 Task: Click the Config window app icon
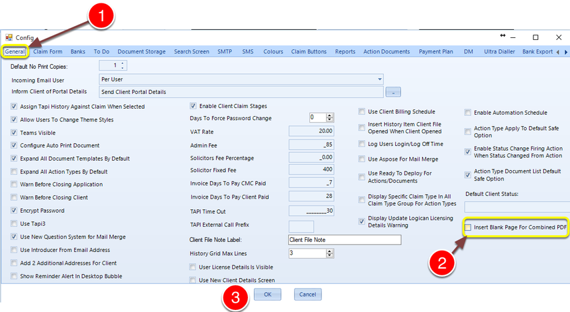(x=9, y=37)
